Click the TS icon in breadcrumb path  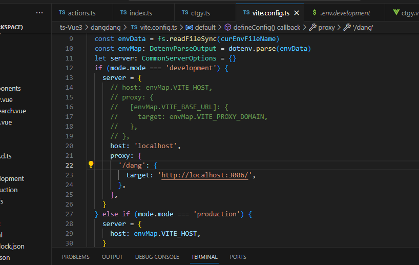[134, 27]
